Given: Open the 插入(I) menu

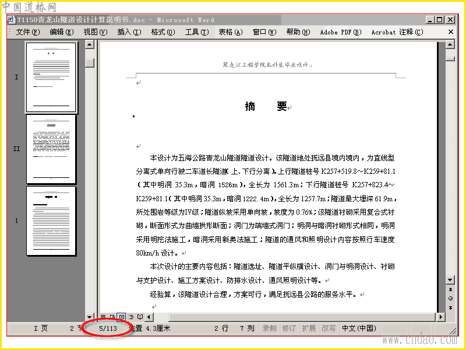Looking at the screenshot, I should [x=129, y=32].
